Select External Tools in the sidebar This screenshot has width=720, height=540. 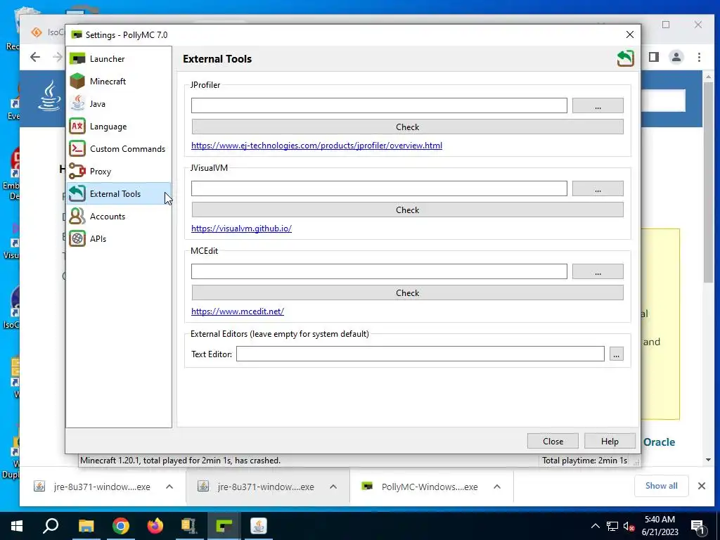(118, 194)
